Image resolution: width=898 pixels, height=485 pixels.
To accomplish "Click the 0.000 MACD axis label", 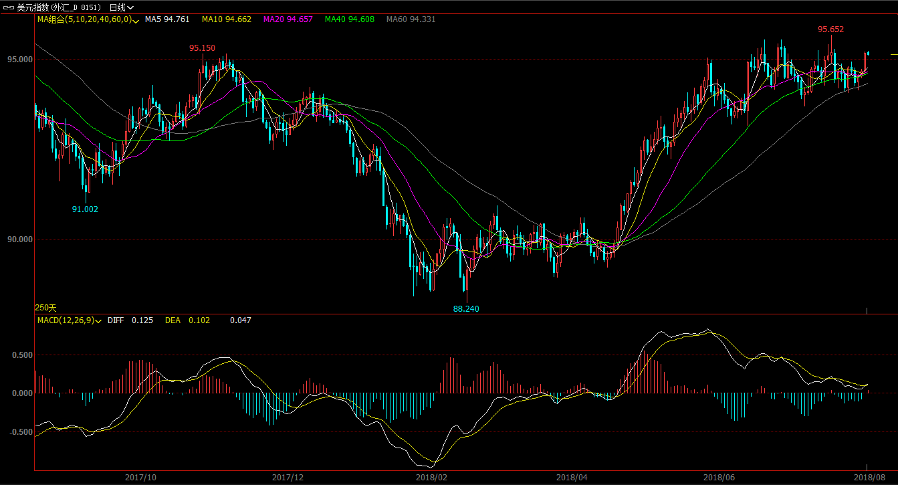I will coord(23,393).
